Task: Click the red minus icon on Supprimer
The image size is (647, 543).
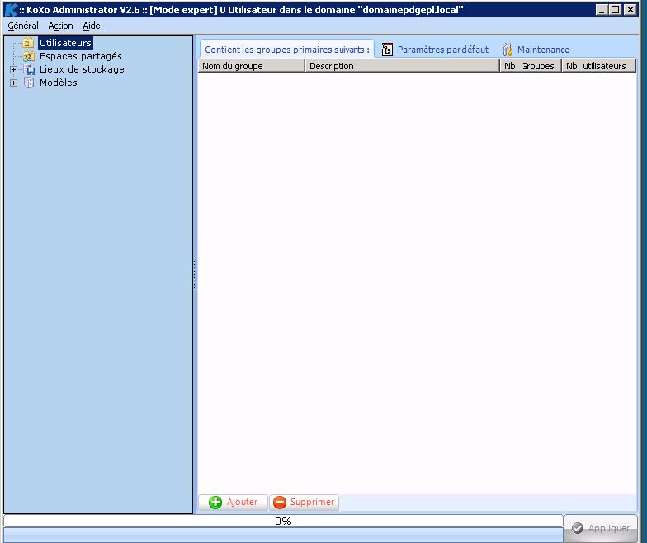Action: pos(279,502)
